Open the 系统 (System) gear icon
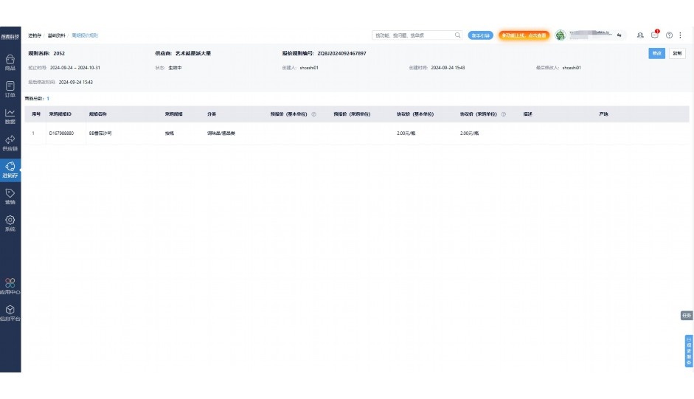This screenshot has width=694, height=399. click(10, 222)
